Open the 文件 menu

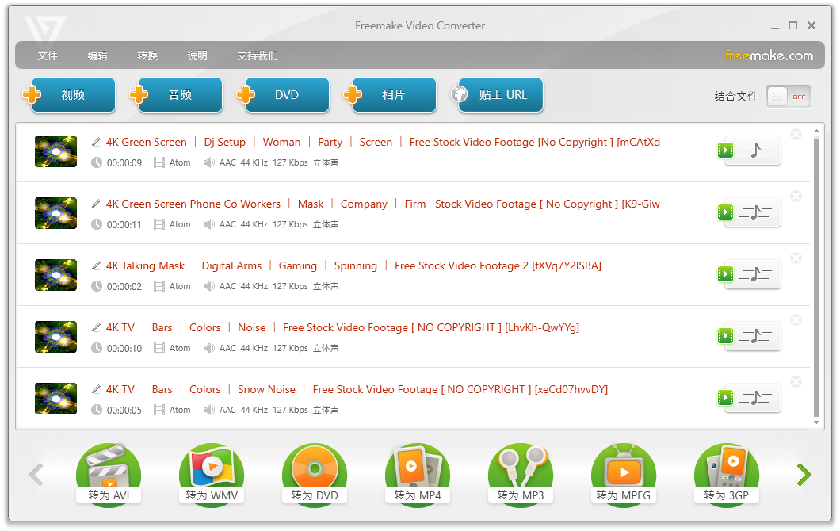47,55
